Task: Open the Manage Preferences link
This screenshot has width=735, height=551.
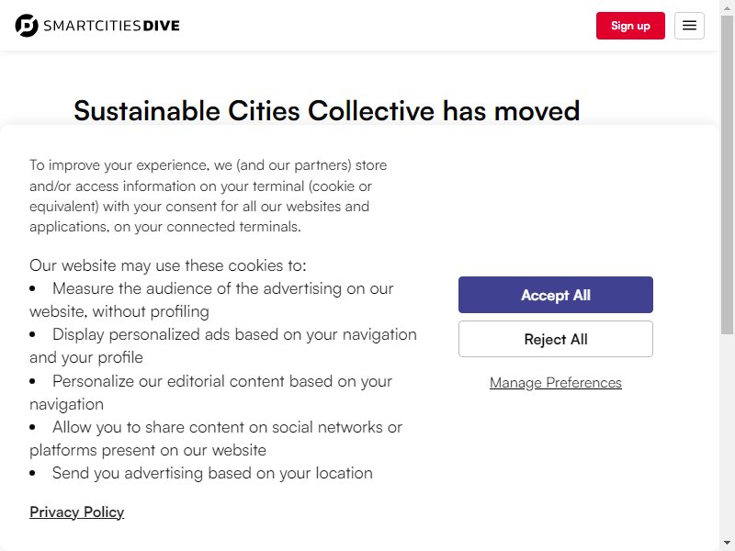Action: [x=556, y=383]
